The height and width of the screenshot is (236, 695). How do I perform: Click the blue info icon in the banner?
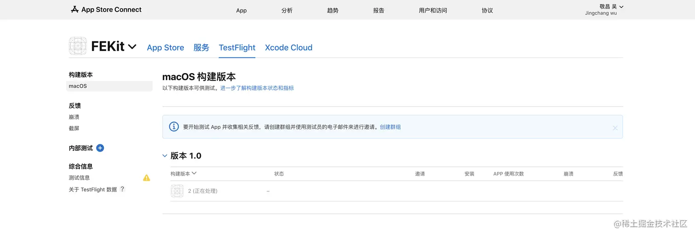point(174,127)
